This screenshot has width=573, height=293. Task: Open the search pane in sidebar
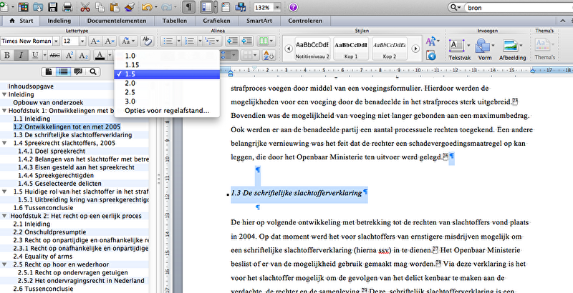click(x=92, y=71)
